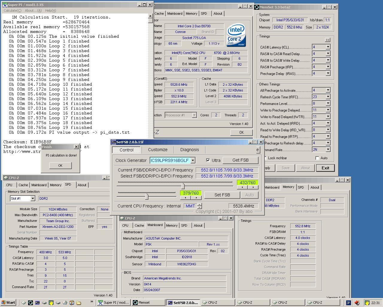Tick the Auto checkbox in MemSet
Screen dimensions: 383x307
(x=317, y=158)
